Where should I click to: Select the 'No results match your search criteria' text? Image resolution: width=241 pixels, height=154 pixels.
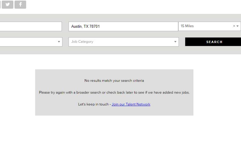coord(114,81)
